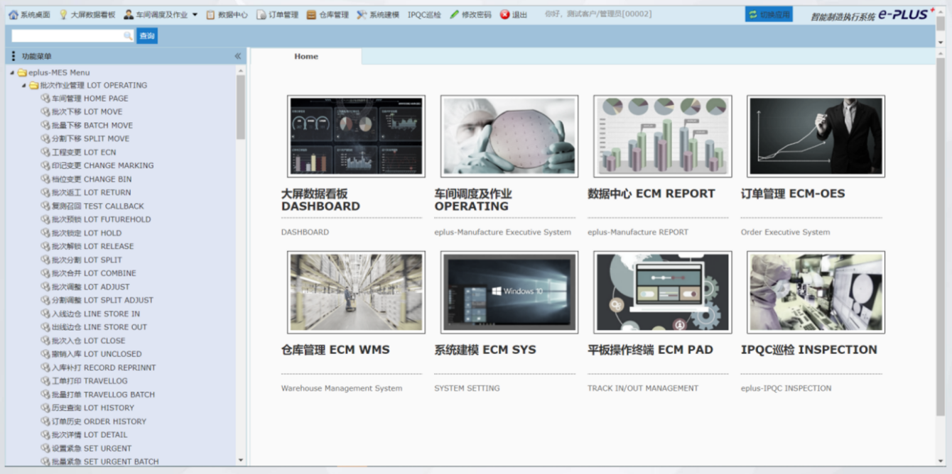This screenshot has width=952, height=474.
Task: Click the 系统桌面 home icon
Action: pyautogui.click(x=13, y=15)
